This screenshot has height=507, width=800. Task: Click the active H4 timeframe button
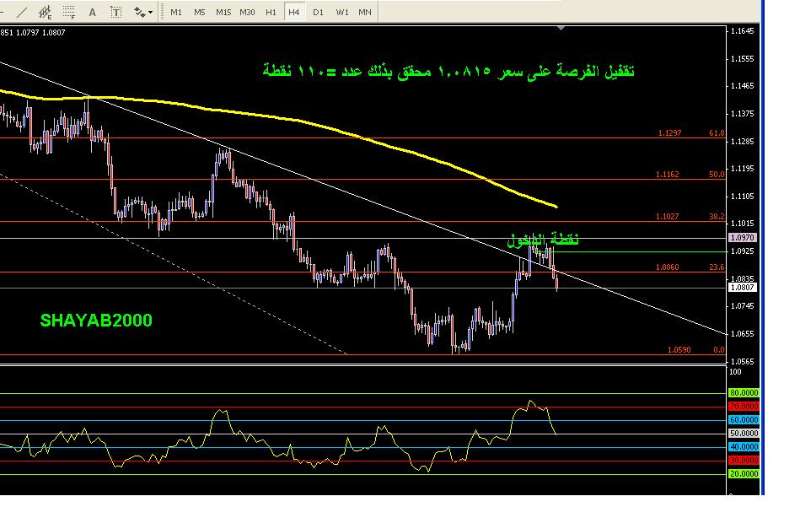pos(293,12)
